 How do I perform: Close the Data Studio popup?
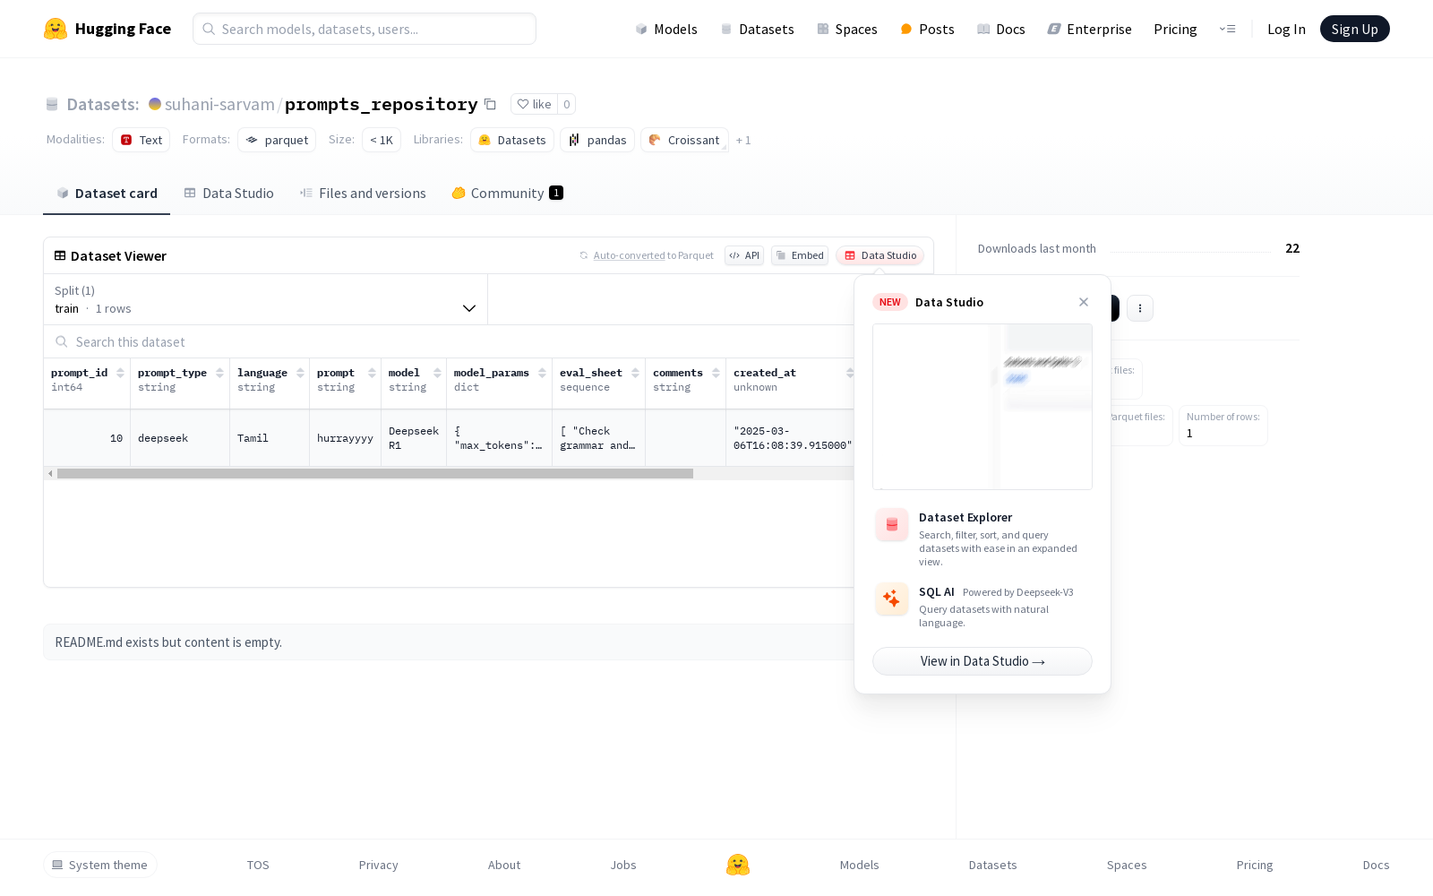pyautogui.click(x=1084, y=302)
